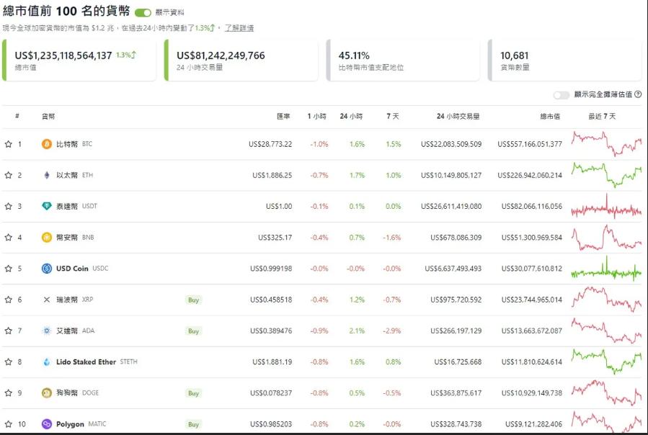The width and height of the screenshot is (648, 435).
Task: Enable the fully diluted valuation toggle
Action: [x=562, y=95]
